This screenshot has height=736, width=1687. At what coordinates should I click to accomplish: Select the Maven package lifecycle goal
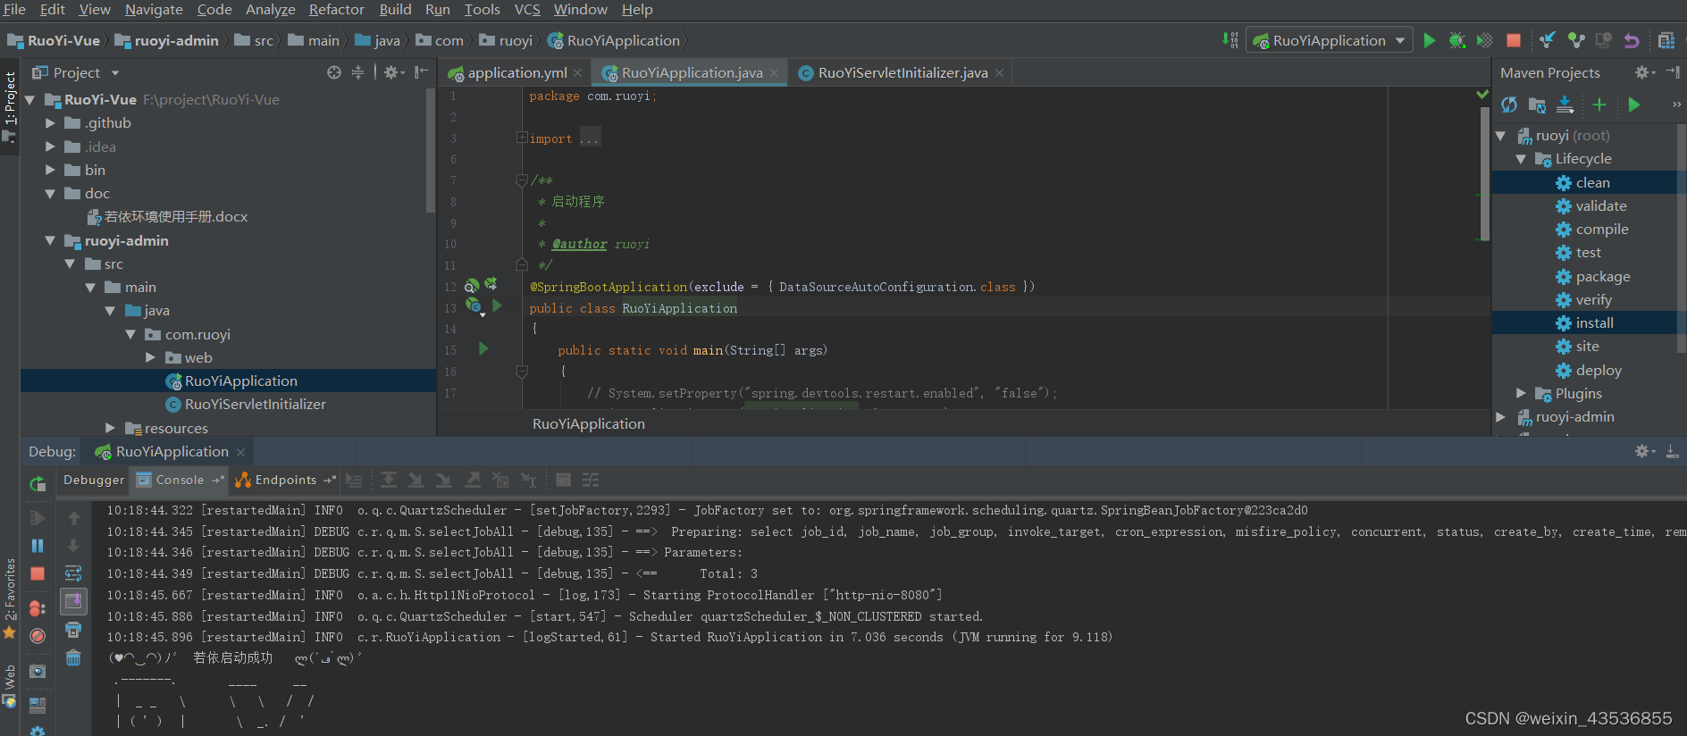(x=1603, y=276)
